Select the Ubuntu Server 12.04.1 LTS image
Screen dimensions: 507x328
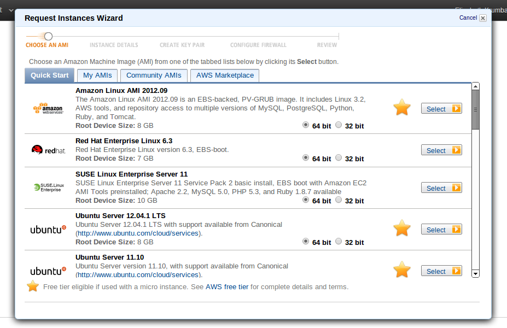pos(441,230)
